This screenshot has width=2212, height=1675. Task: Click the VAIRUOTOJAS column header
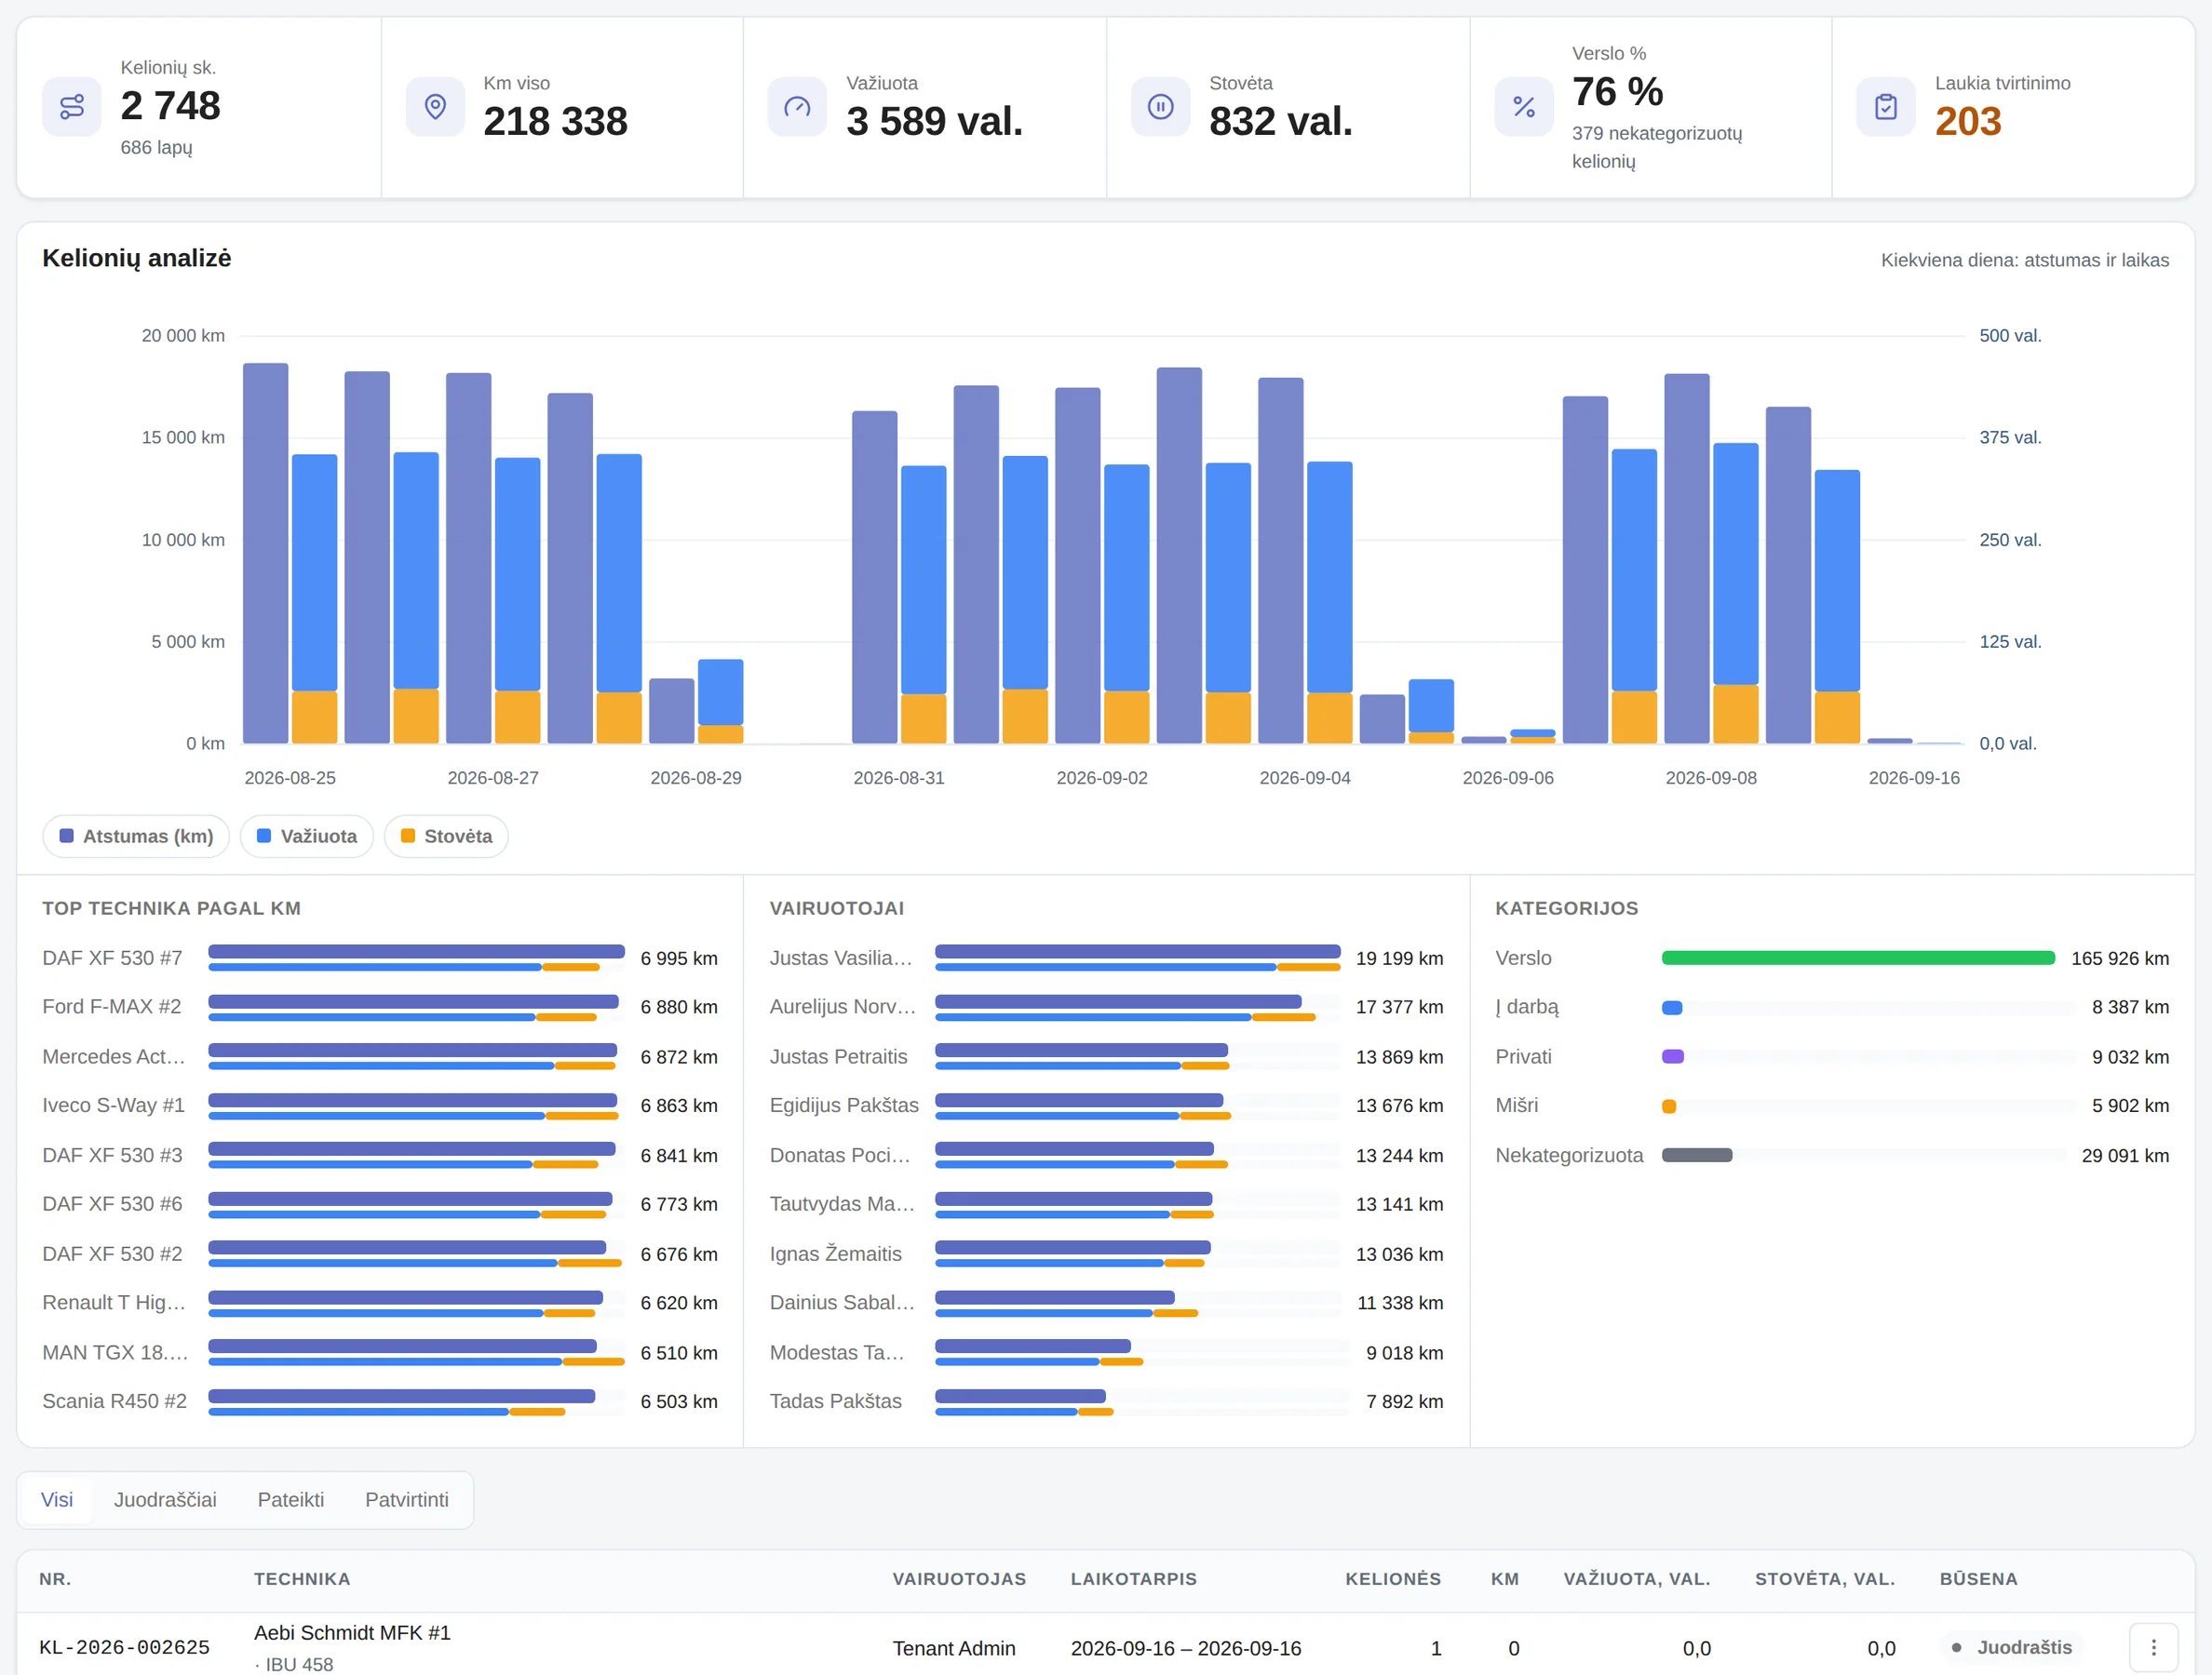[959, 1579]
